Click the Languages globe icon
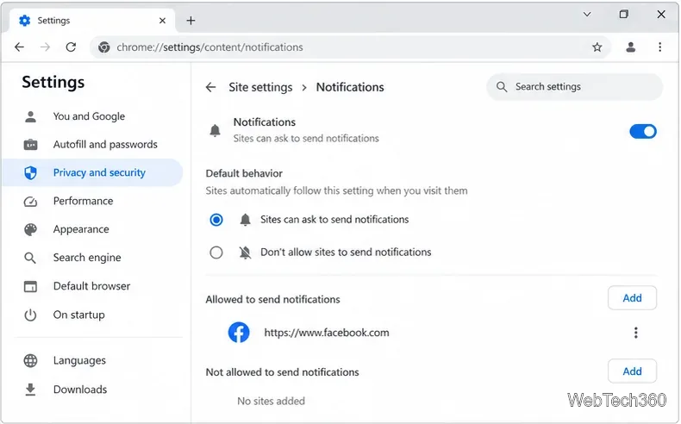Screen dimensions: 681x424 point(30,360)
